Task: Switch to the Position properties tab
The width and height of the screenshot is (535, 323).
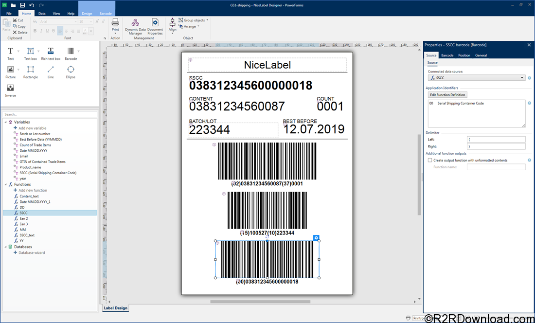Action: [464, 55]
